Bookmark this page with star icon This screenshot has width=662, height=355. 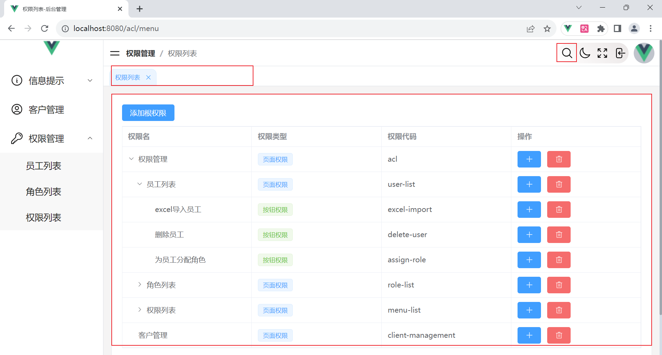[x=547, y=29]
